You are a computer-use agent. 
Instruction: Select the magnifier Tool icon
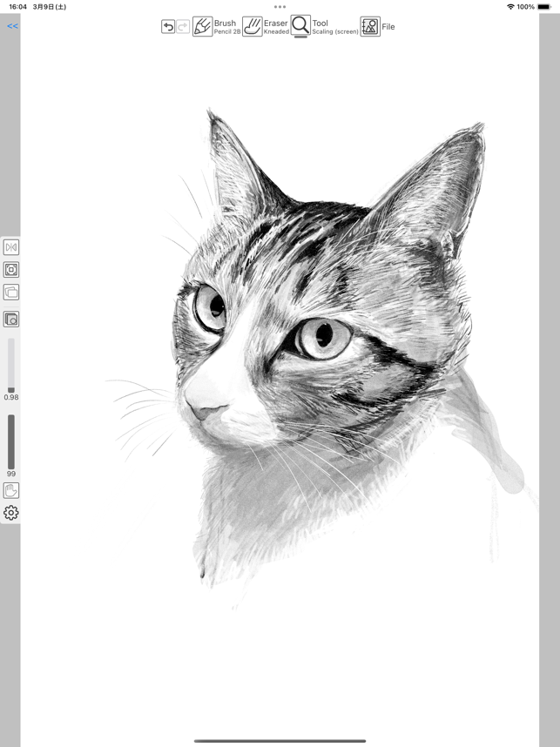click(x=300, y=25)
